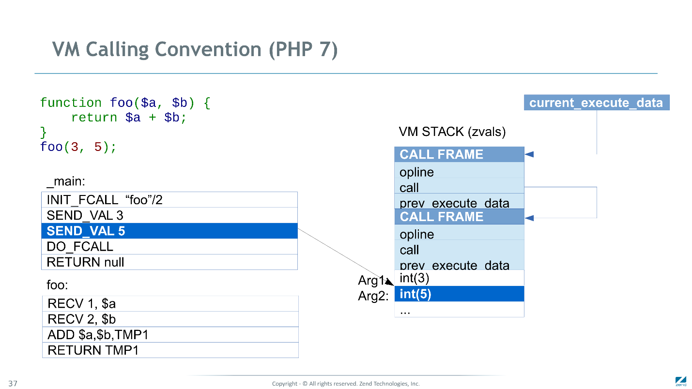Image resolution: width=692 pixels, height=389 pixels.
Task: Click the lower CALL FRAME header
Action: [x=459, y=216]
